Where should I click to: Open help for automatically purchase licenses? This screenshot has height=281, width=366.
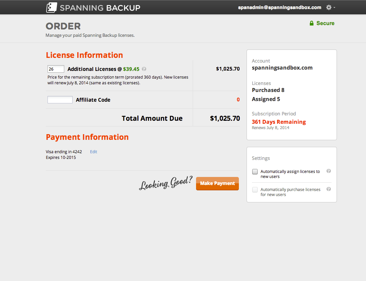pyautogui.click(x=329, y=189)
